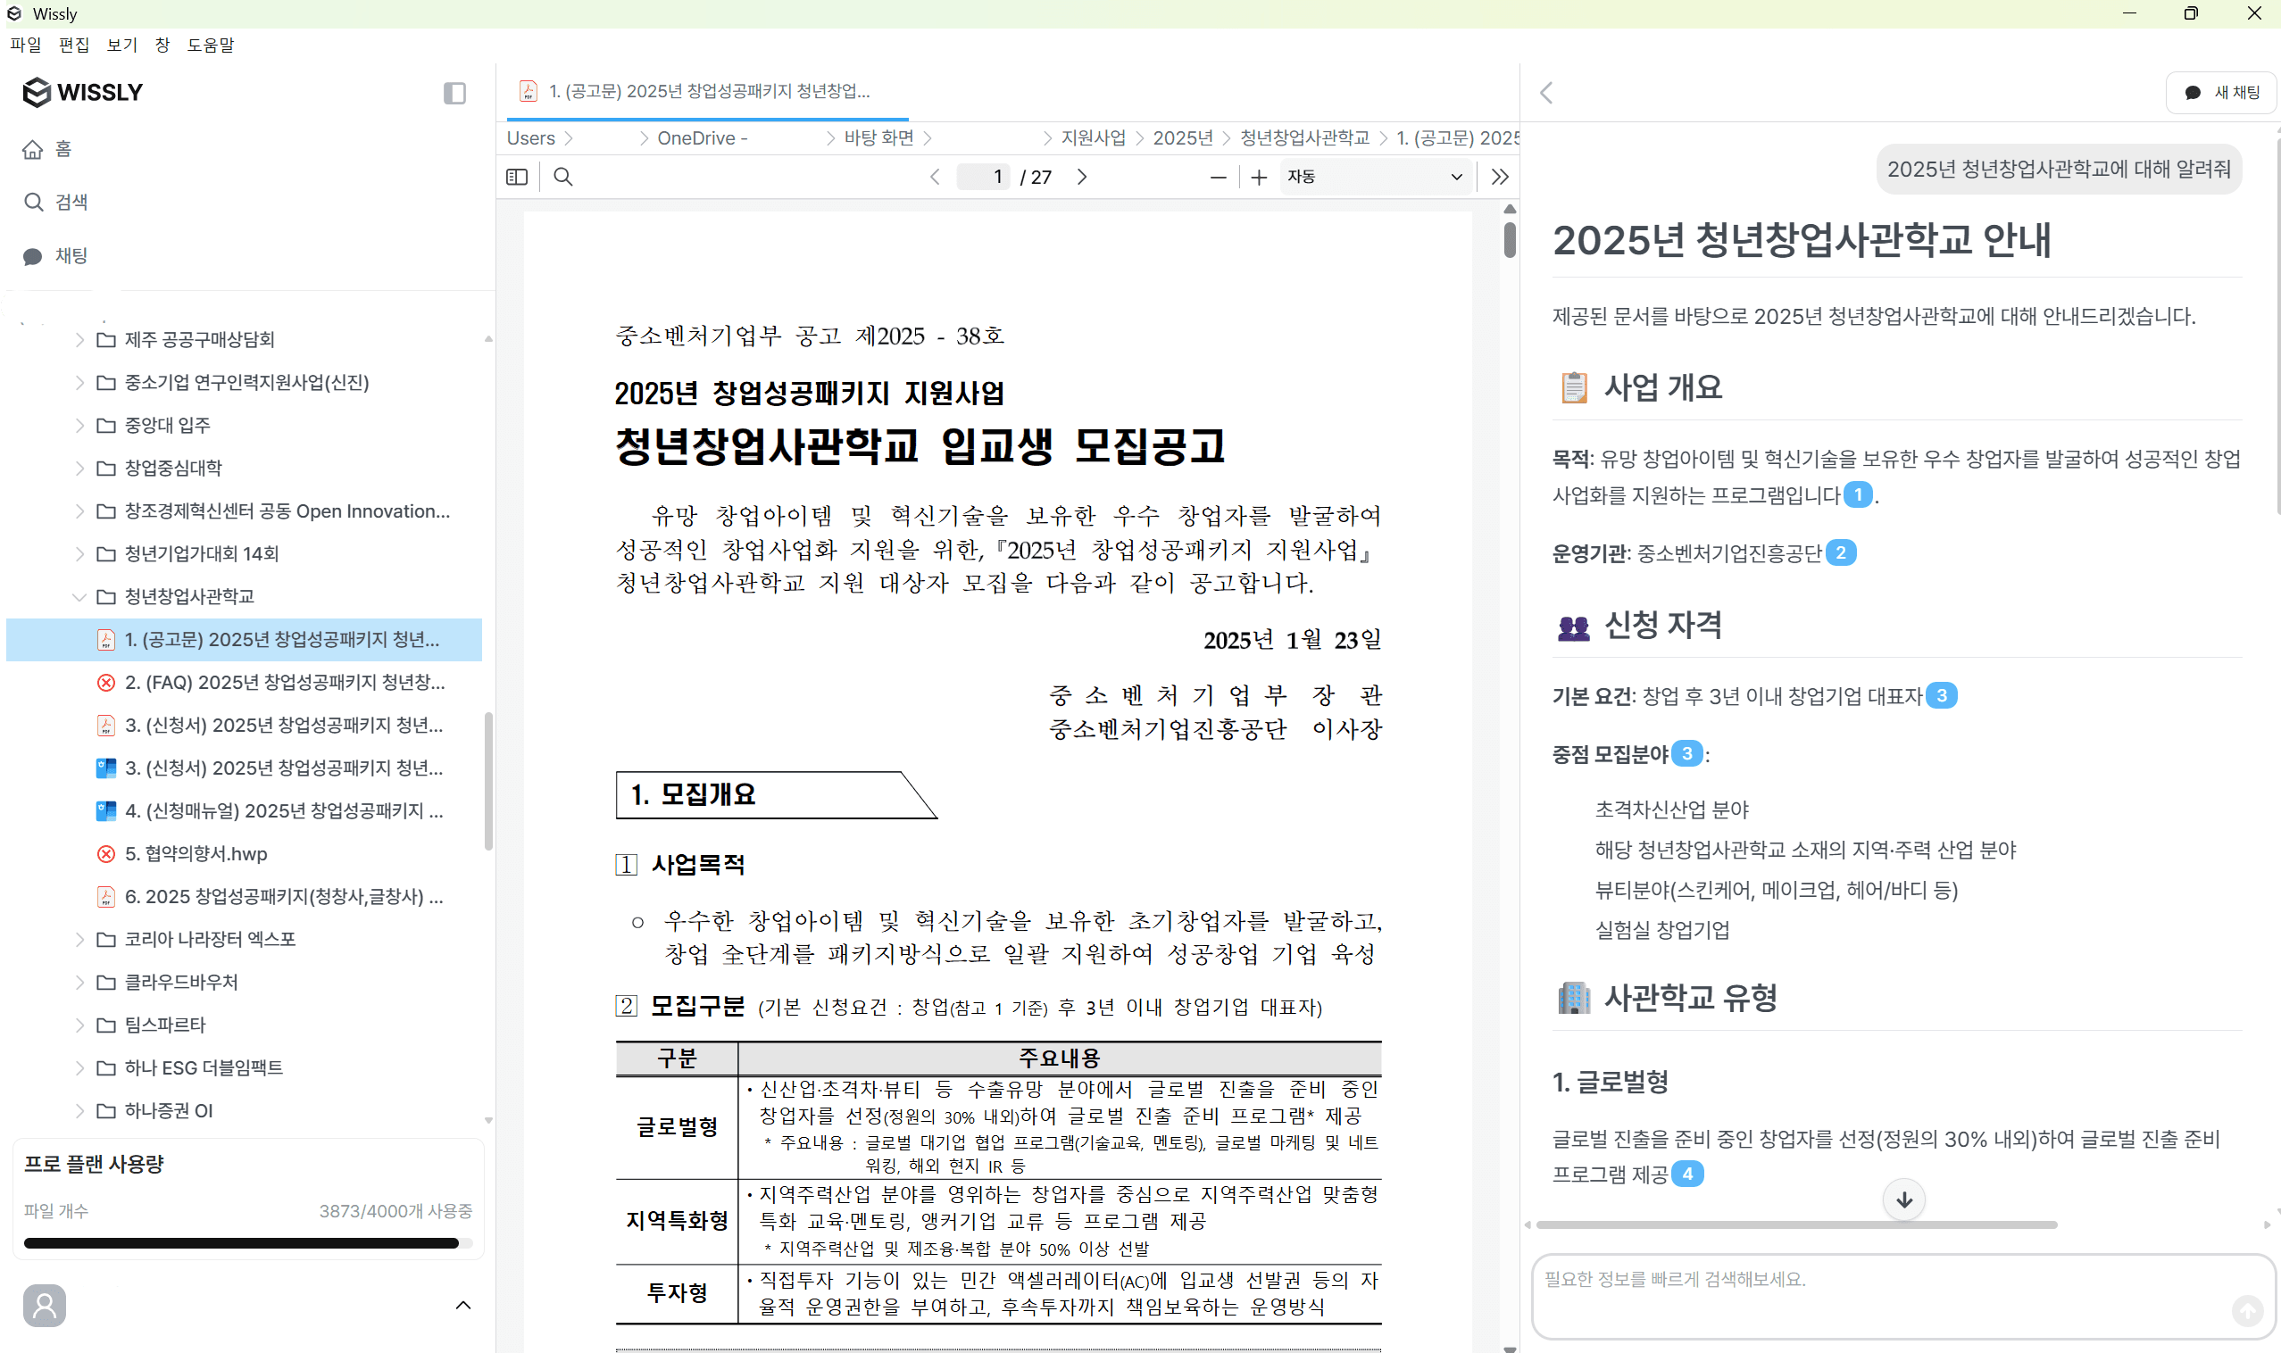
Task: Open citation badge 2 beside 운영기관
Action: [1841, 552]
